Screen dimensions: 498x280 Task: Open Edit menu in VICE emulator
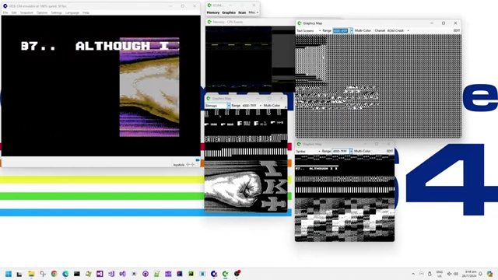[14, 12]
